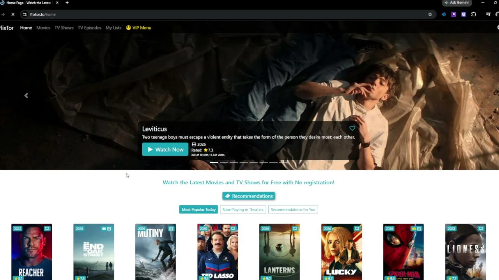Select the Most Popular Today tab

point(198,210)
